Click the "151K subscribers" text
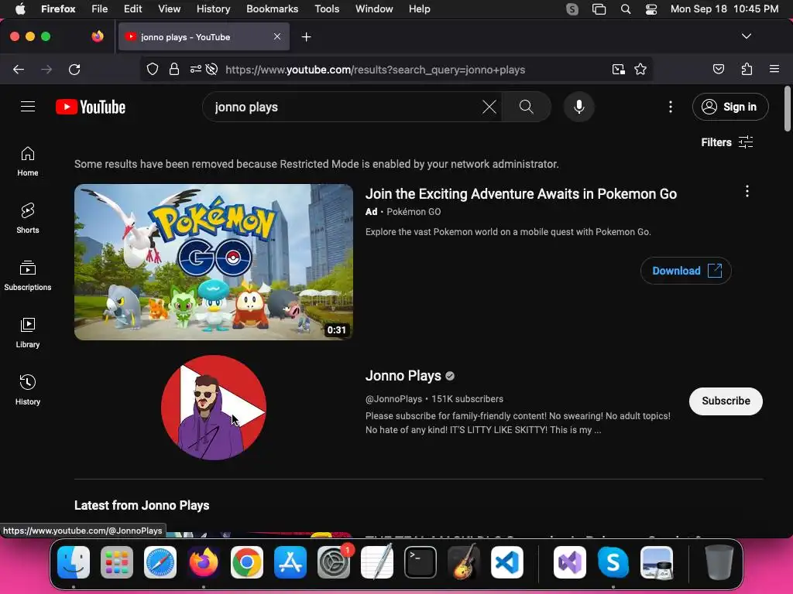This screenshot has width=793, height=594. click(x=467, y=399)
